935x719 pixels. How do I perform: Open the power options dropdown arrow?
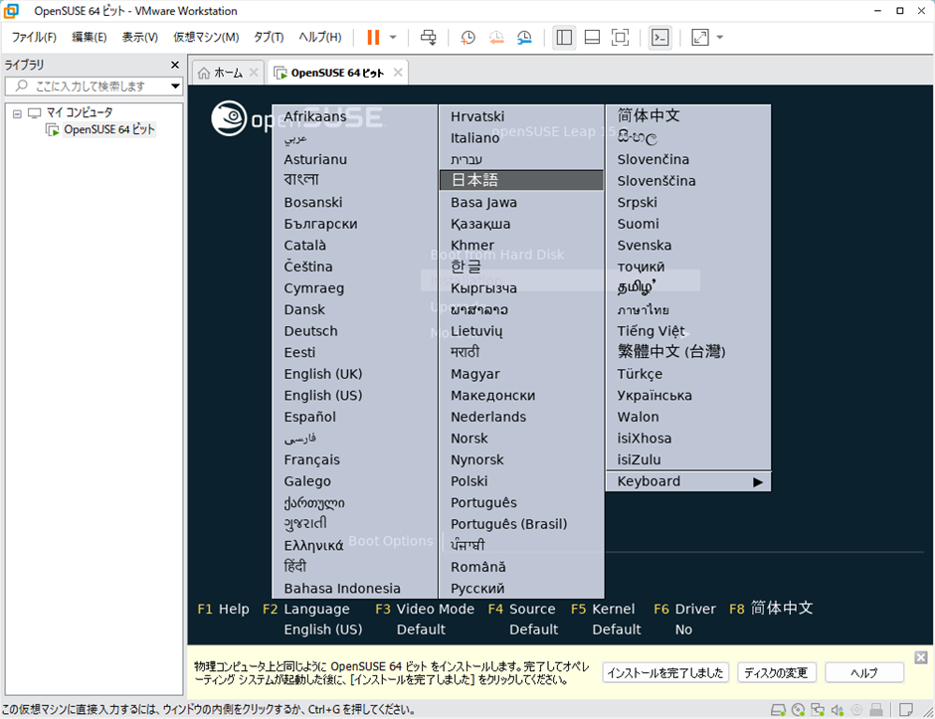click(393, 38)
